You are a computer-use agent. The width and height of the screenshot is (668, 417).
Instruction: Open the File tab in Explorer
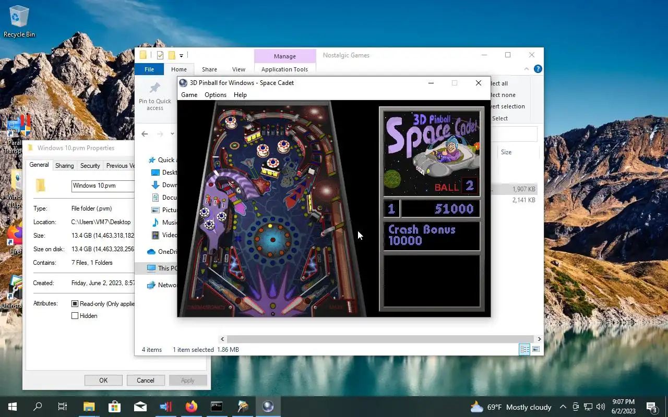149,69
